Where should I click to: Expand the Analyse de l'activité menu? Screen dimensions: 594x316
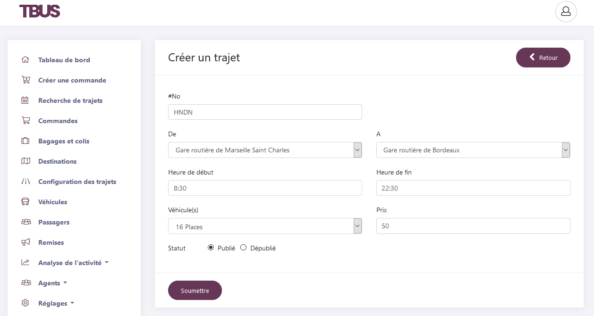pyautogui.click(x=73, y=263)
